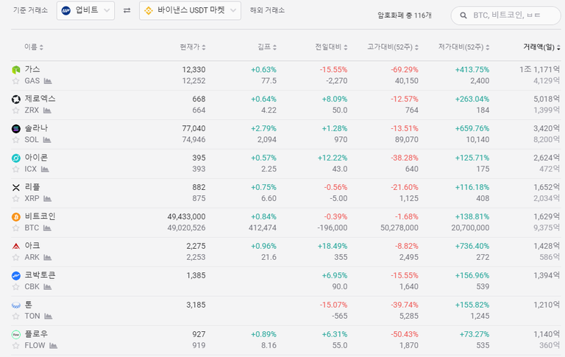Focus the coin search input field
Screen dimensions: 565x357
point(506,15)
